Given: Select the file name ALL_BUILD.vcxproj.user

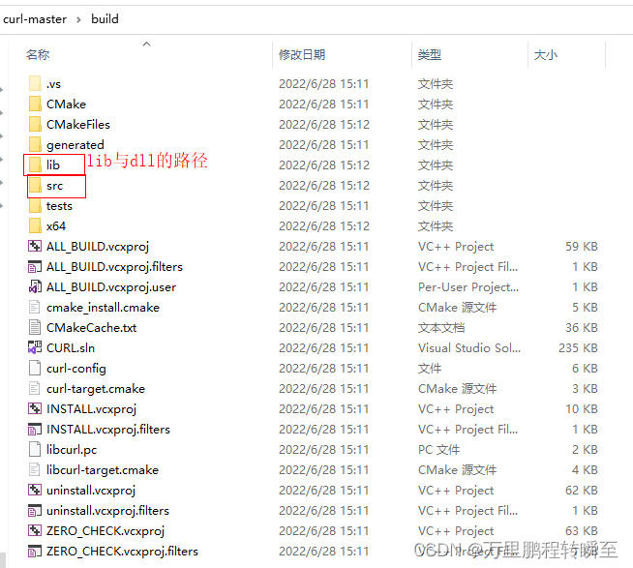Looking at the screenshot, I should [111, 287].
